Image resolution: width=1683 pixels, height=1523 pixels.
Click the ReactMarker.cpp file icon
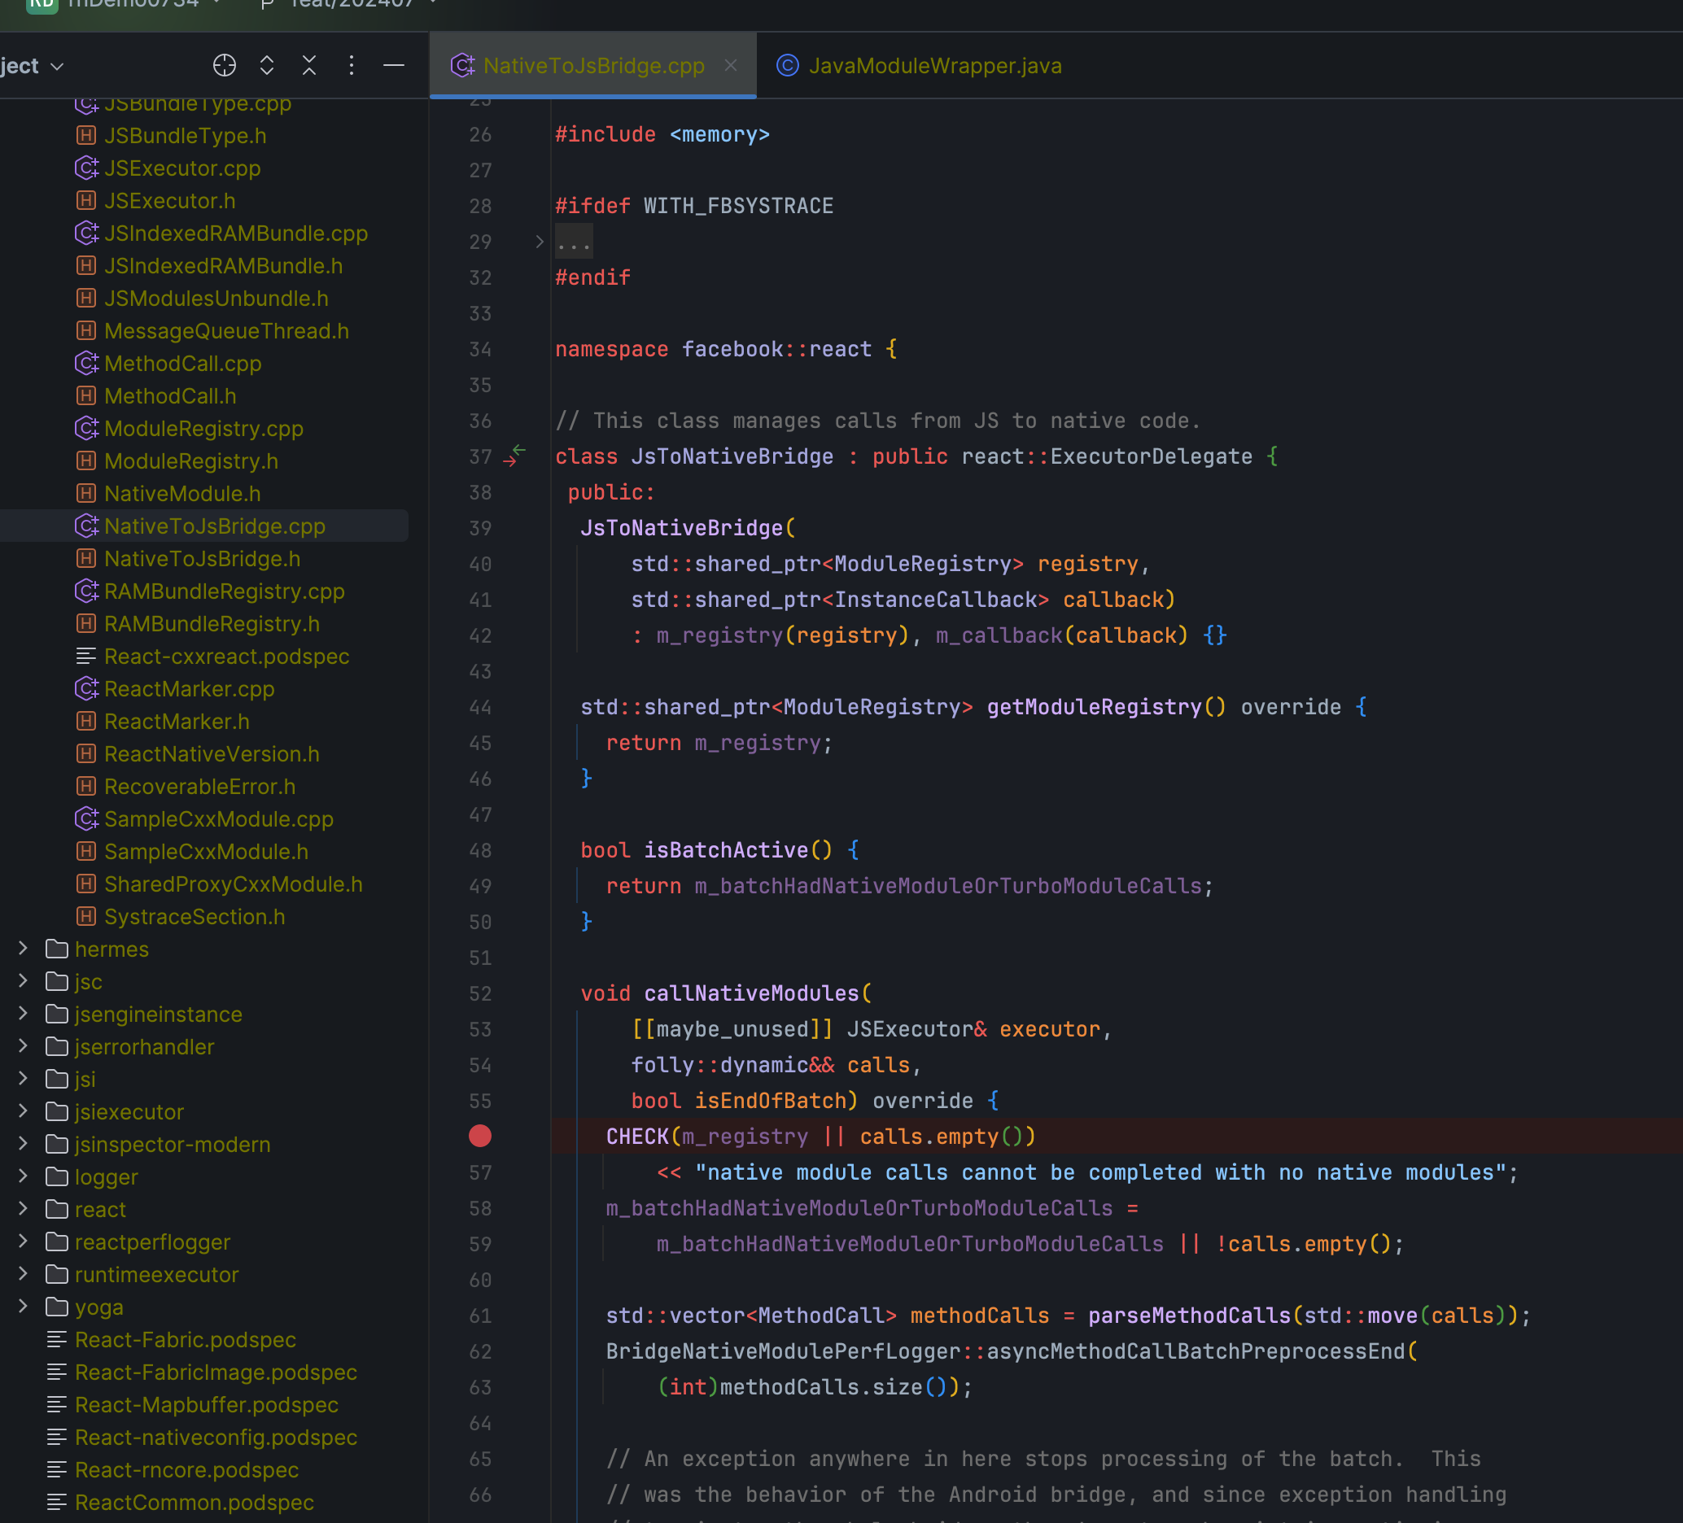pyautogui.click(x=87, y=688)
